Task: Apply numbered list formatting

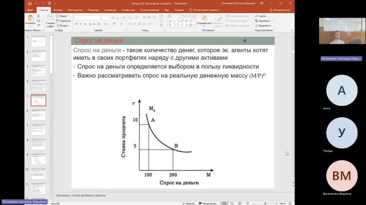Action: click(138, 18)
